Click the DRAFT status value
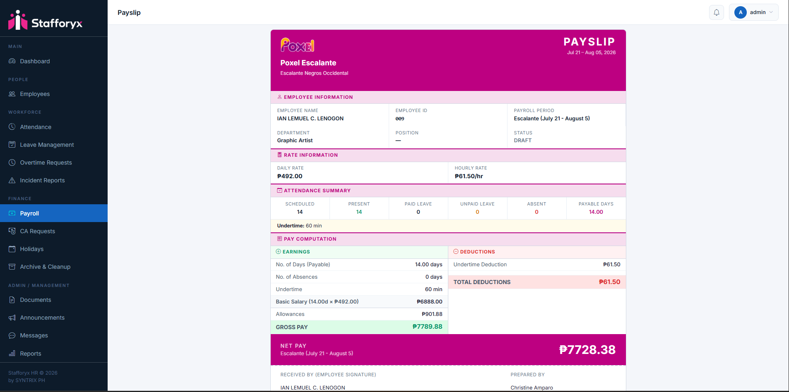This screenshot has height=392, width=789. point(522,141)
